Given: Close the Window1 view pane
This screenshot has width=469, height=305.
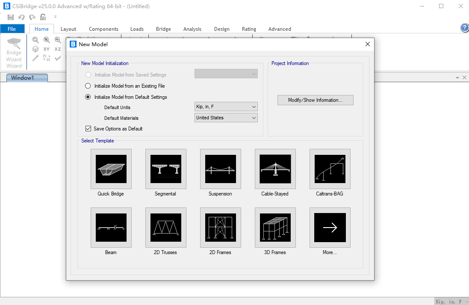Looking at the screenshot, I should 465,77.
